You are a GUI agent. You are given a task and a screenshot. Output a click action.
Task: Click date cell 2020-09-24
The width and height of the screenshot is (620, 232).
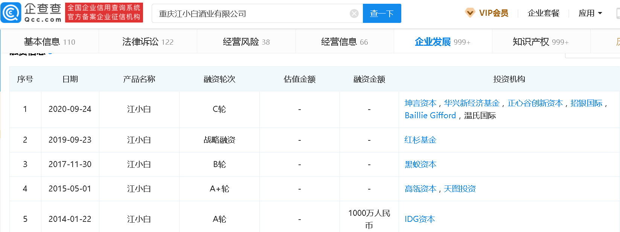[70, 109]
